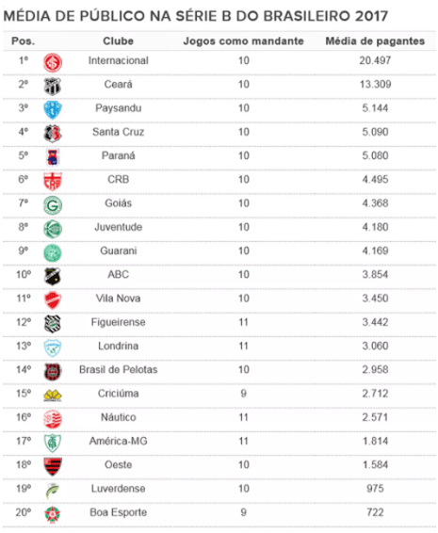438x533 pixels.
Task: Click the Figueirense team name
Action: 119,322
